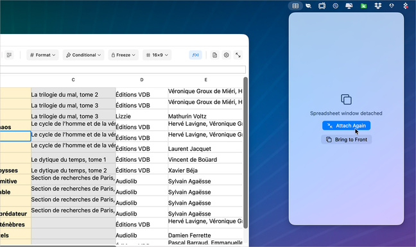The image size is (416, 247).
Task: Click the Attach Again button
Action: click(346, 126)
